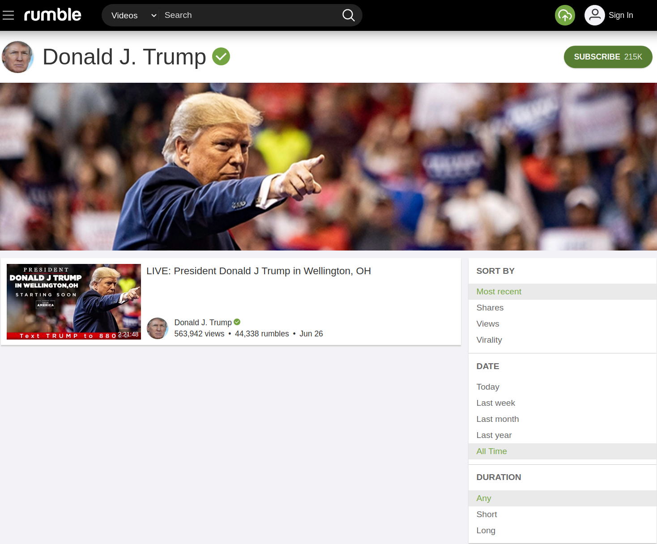Expand the Videos search type dropdown
657x544 pixels.
pyautogui.click(x=133, y=15)
